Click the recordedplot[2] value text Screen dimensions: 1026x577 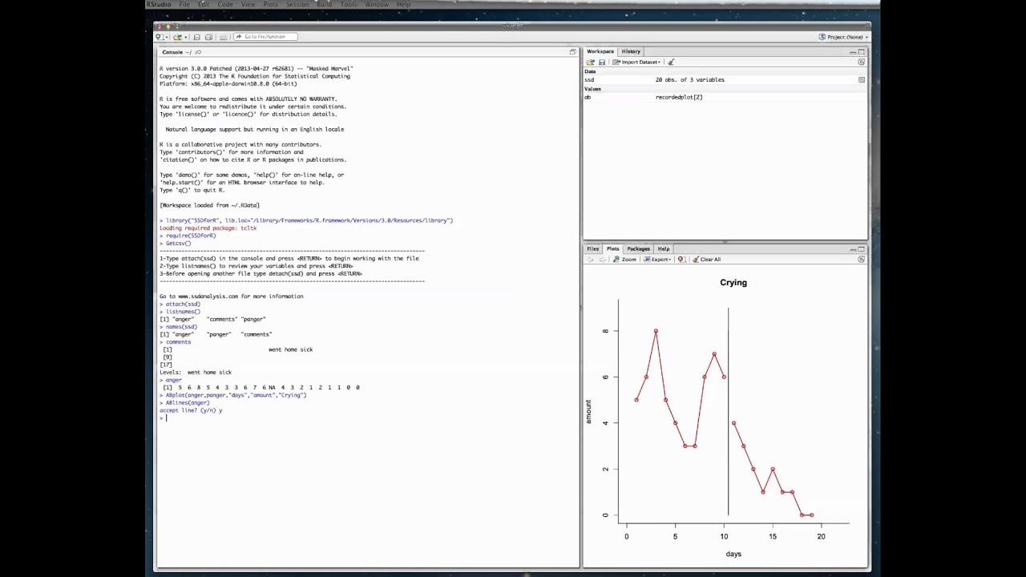point(679,97)
